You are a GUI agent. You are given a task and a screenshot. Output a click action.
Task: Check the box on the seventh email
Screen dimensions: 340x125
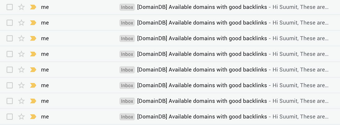click(10, 101)
